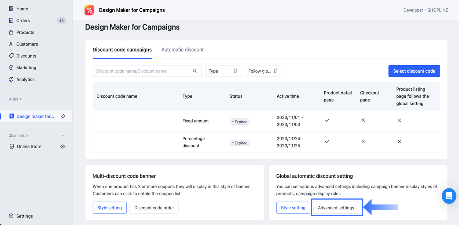The image size is (459, 225).
Task: Click the Select discount code button
Action: click(x=414, y=71)
